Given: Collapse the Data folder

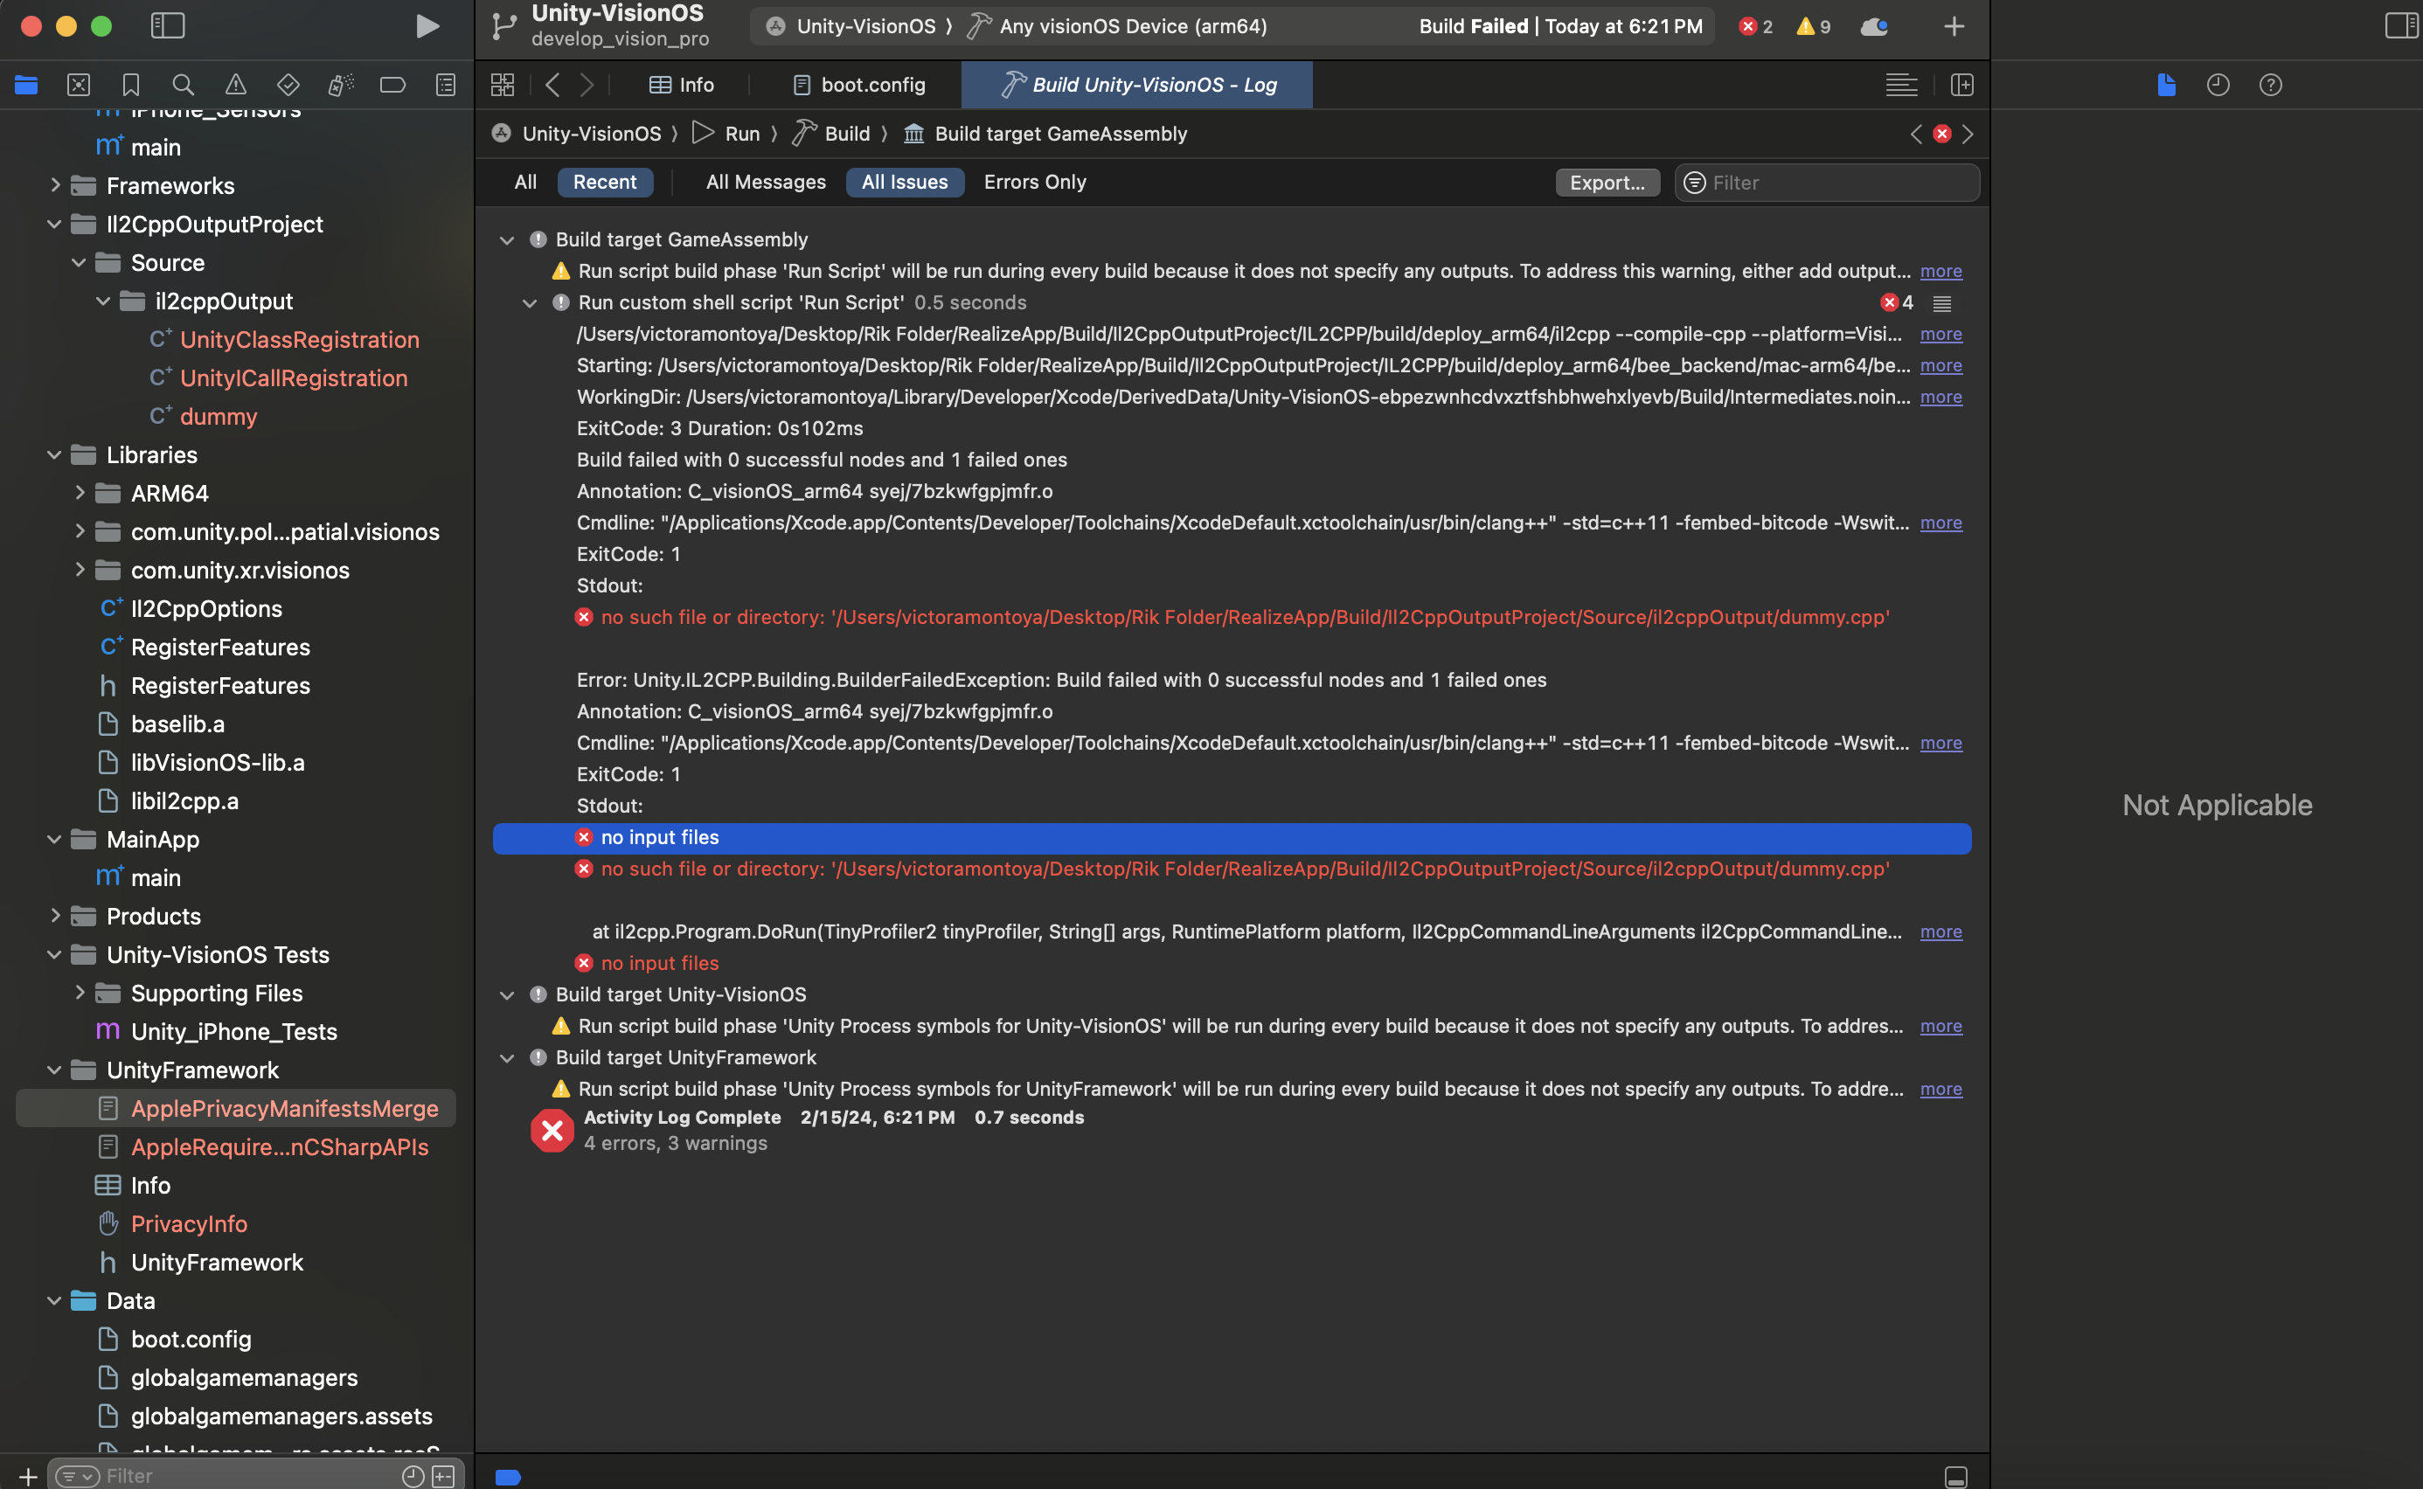Looking at the screenshot, I should tap(55, 1301).
